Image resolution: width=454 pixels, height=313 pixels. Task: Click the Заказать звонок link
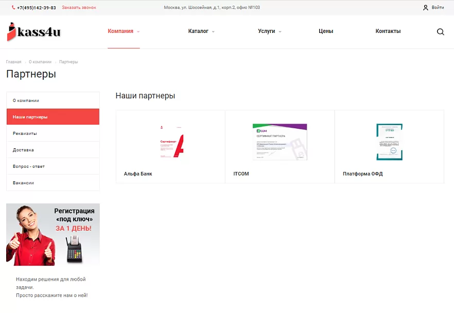click(x=79, y=8)
